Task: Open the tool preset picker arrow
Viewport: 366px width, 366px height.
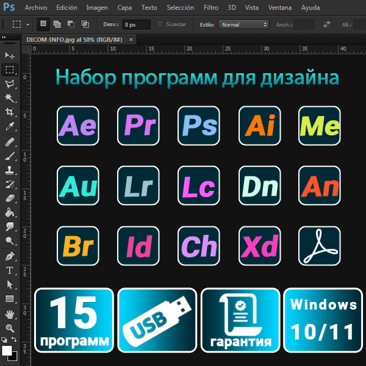Action: coord(28,24)
